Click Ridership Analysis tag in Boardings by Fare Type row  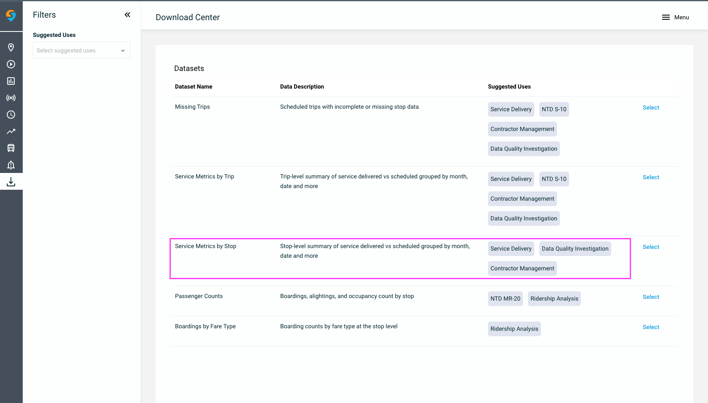(x=514, y=329)
